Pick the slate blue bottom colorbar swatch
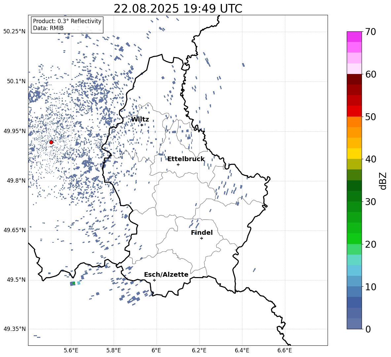 [x=354, y=324]
